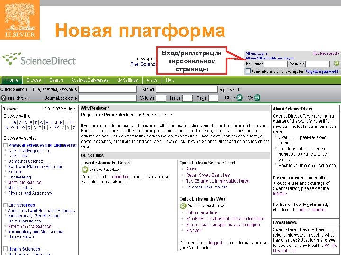Open search tips question mark icon
This screenshot has width=341, height=255.
(x=3, y=98)
